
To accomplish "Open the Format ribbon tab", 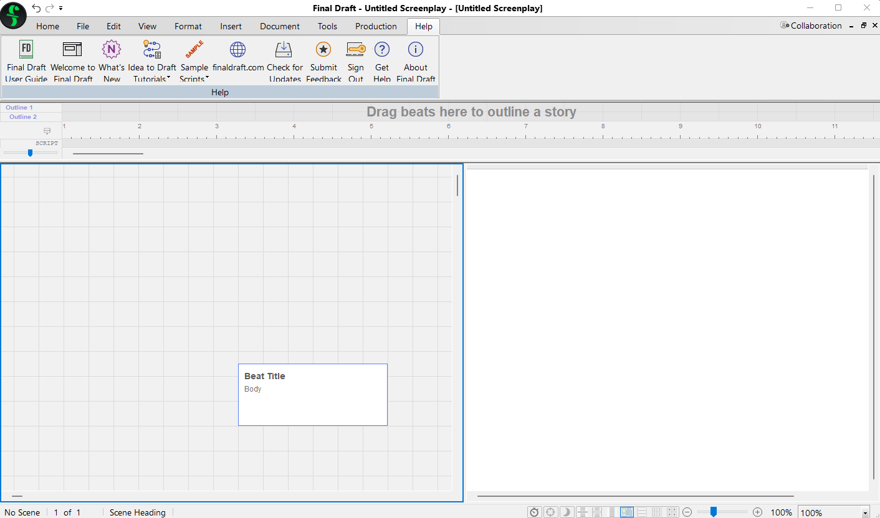I will point(188,26).
